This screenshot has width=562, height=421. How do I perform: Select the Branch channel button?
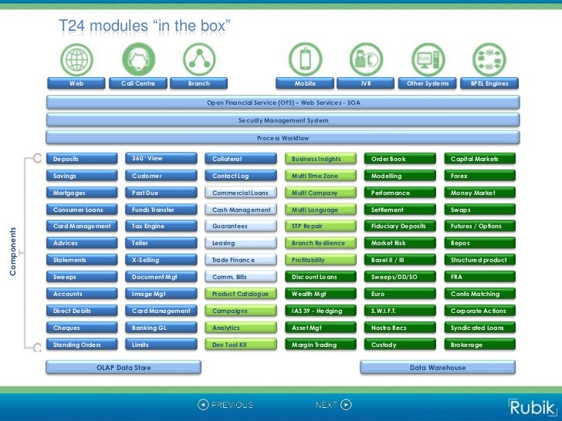click(199, 83)
